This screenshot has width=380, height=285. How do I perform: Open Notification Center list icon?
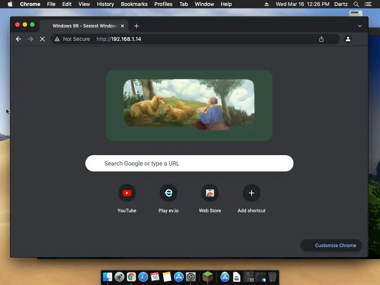[368, 4]
